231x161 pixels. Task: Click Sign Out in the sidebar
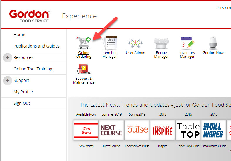(22, 103)
